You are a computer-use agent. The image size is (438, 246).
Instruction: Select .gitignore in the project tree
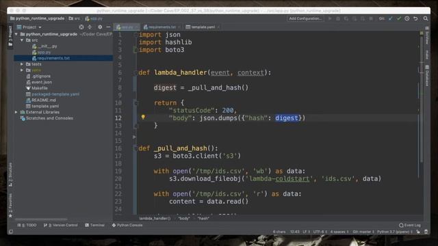pos(38,76)
